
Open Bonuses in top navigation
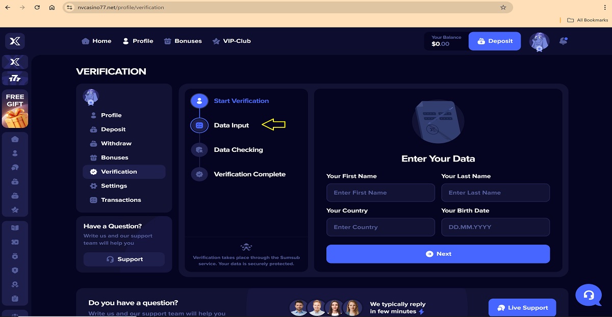pos(183,41)
